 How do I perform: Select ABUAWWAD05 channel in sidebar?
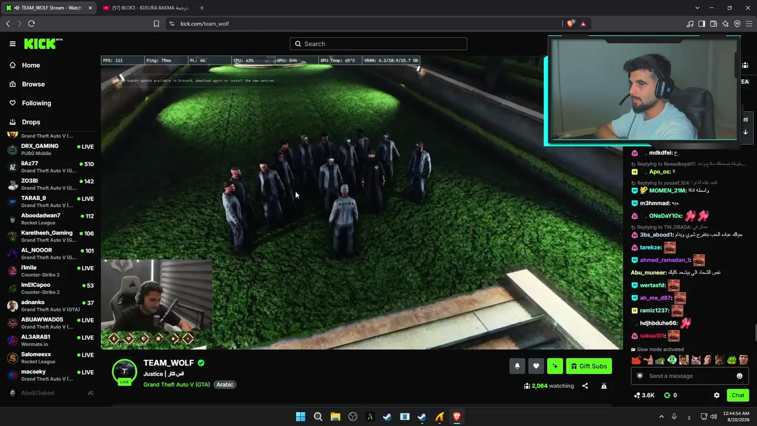pyautogui.click(x=50, y=323)
